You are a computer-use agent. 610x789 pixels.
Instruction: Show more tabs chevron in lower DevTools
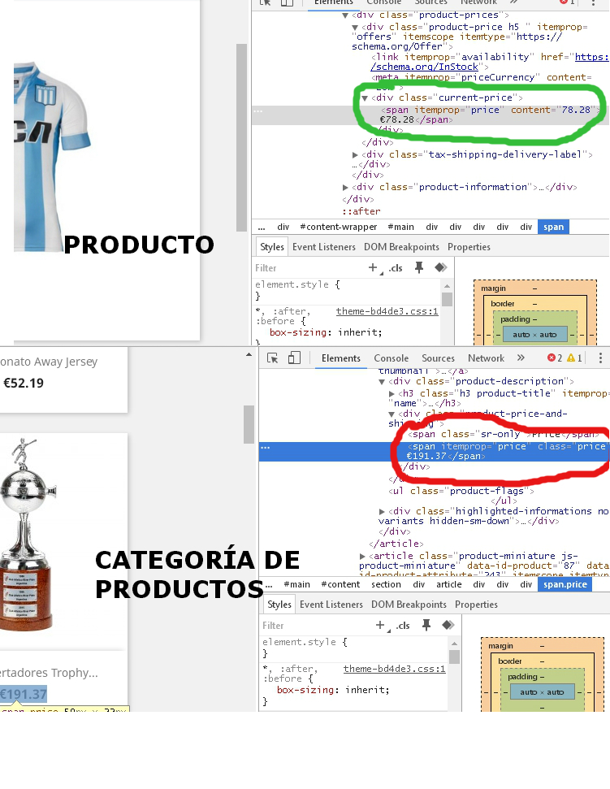point(521,358)
